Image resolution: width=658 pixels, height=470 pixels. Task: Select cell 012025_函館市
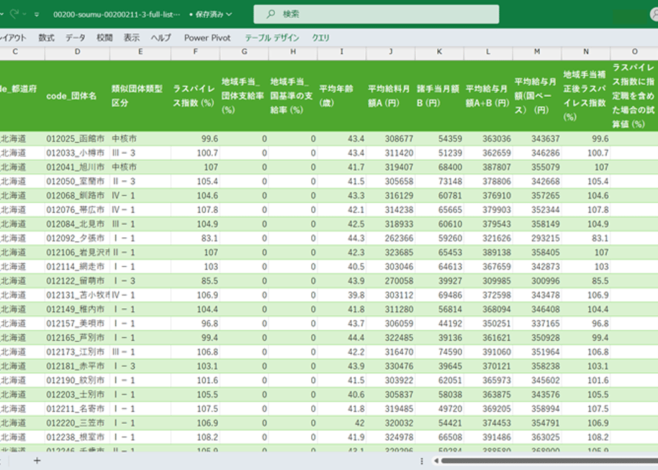pos(77,138)
